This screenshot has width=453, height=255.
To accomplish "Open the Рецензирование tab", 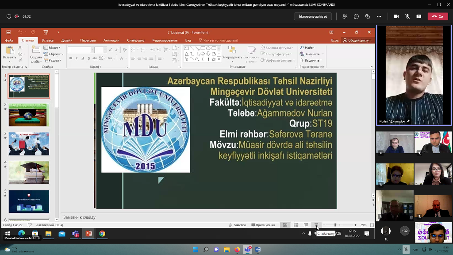I will click(165, 40).
